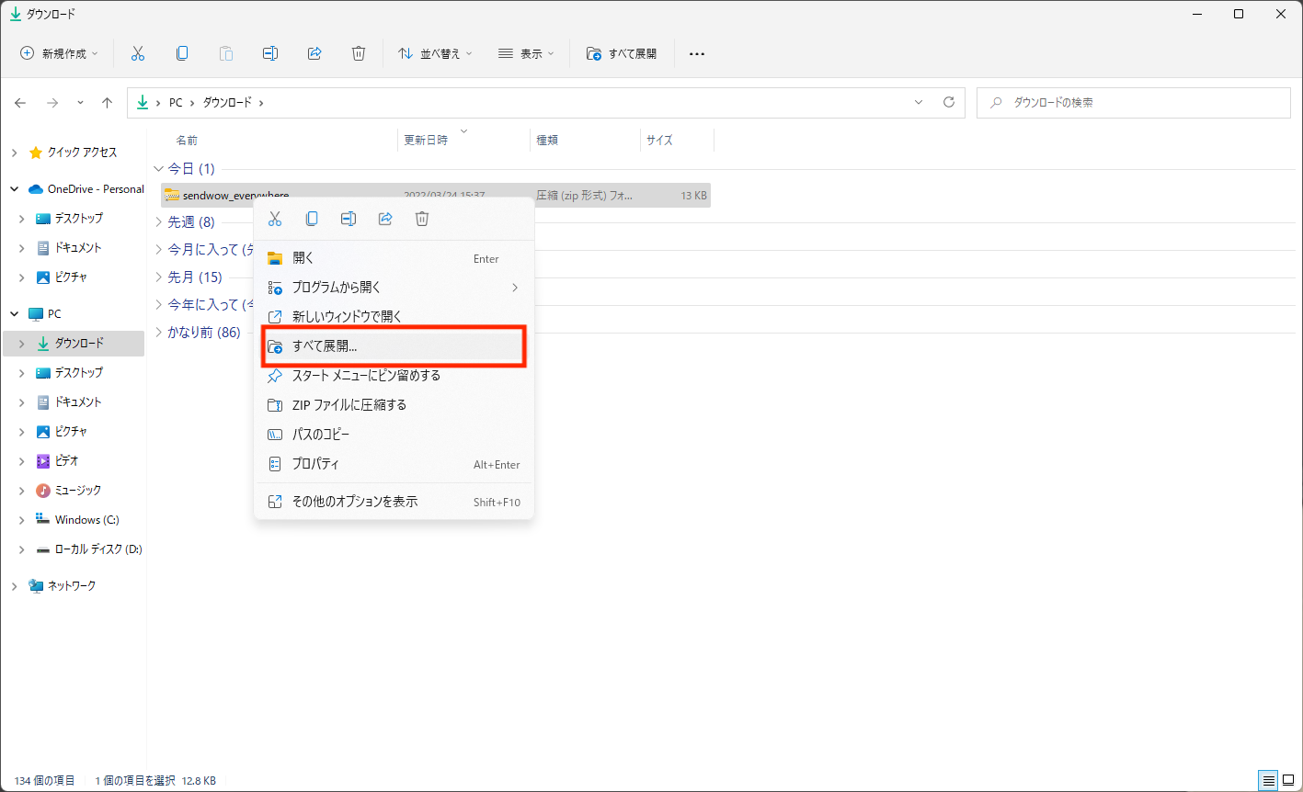Viewport: 1303px width, 792px height.
Task: Click Share icon in context menu
Action: click(x=385, y=219)
